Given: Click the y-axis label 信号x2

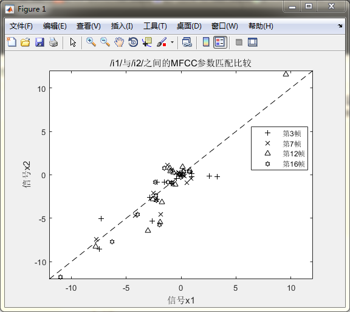Looking at the screenshot, I should [x=27, y=175].
